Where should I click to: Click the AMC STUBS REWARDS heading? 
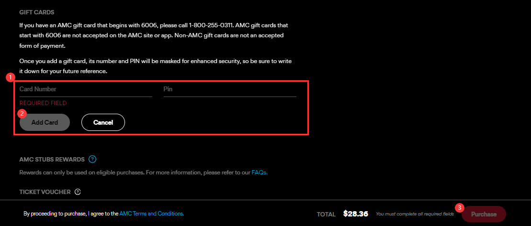click(52, 160)
